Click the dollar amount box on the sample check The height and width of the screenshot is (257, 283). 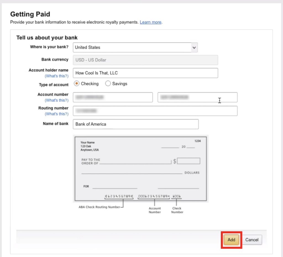click(189, 161)
